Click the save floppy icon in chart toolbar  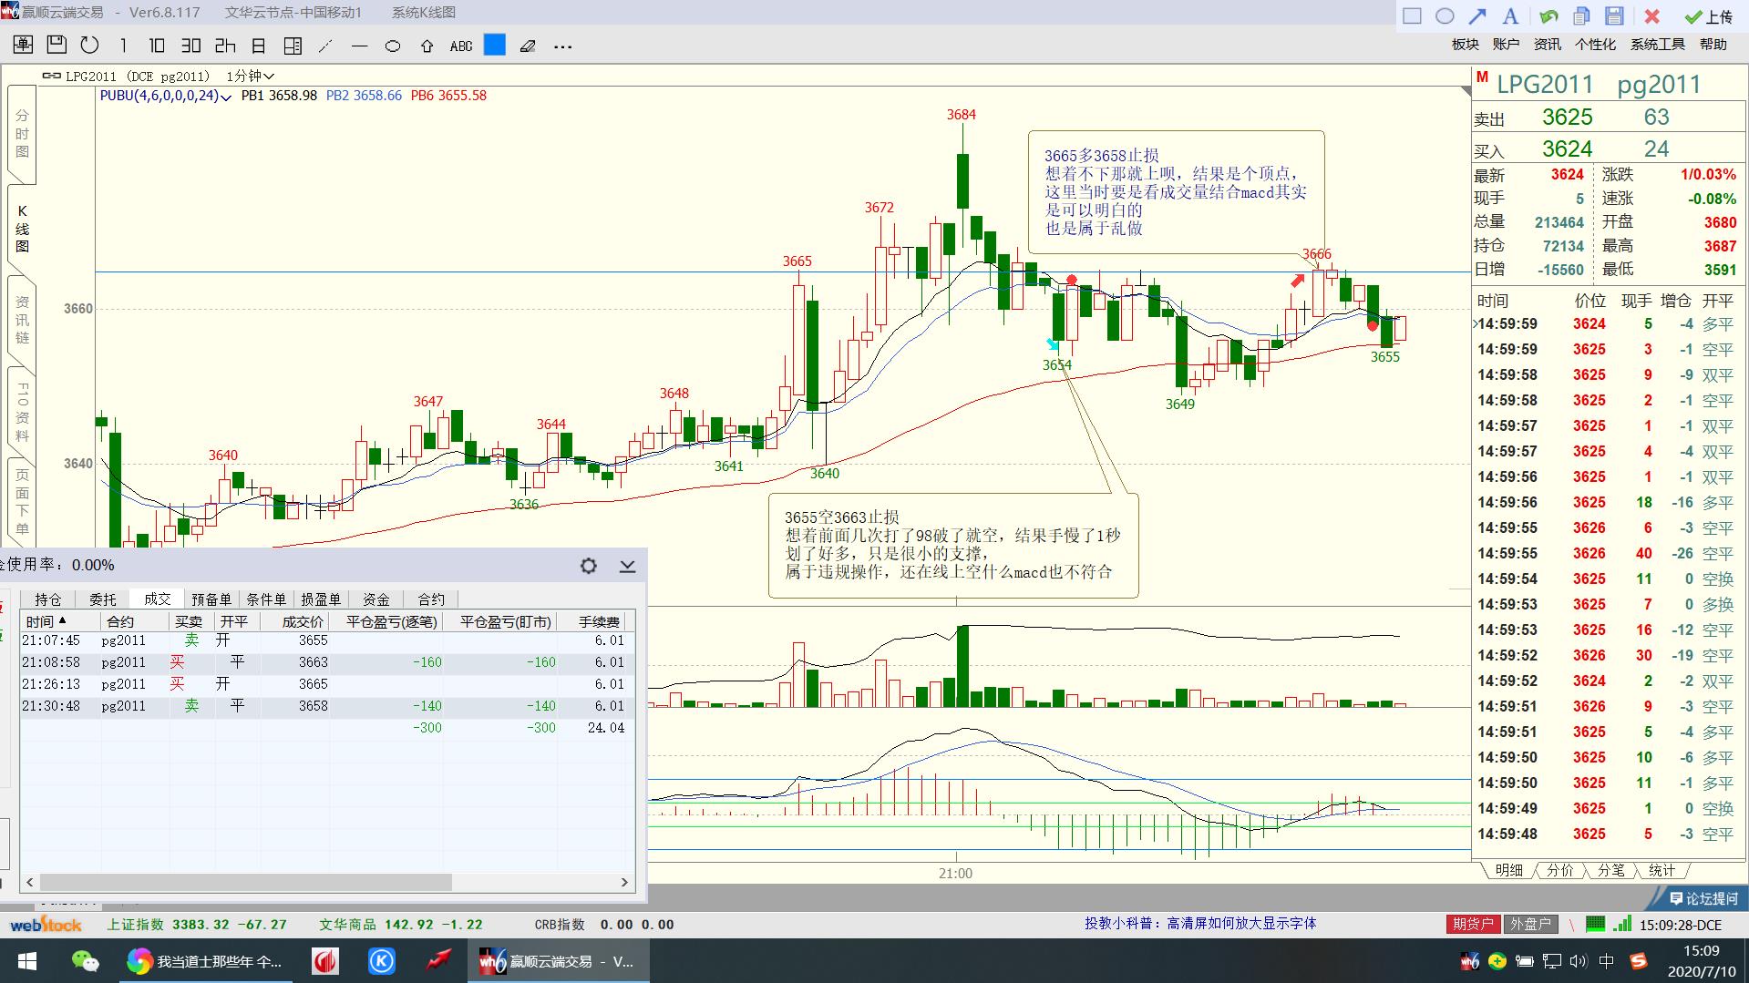57,45
